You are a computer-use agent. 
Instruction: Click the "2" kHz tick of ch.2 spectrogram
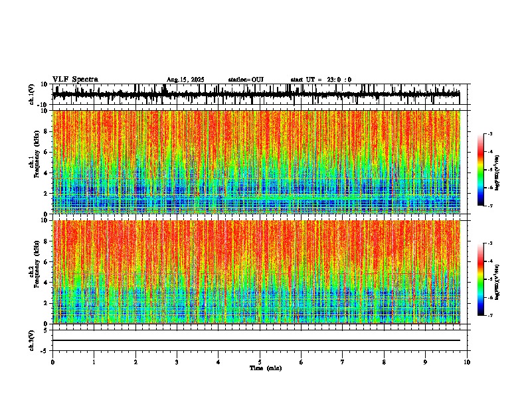tap(46, 303)
